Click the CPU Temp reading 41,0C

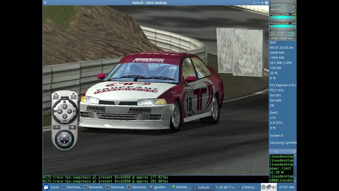pyautogui.click(x=291, y=33)
